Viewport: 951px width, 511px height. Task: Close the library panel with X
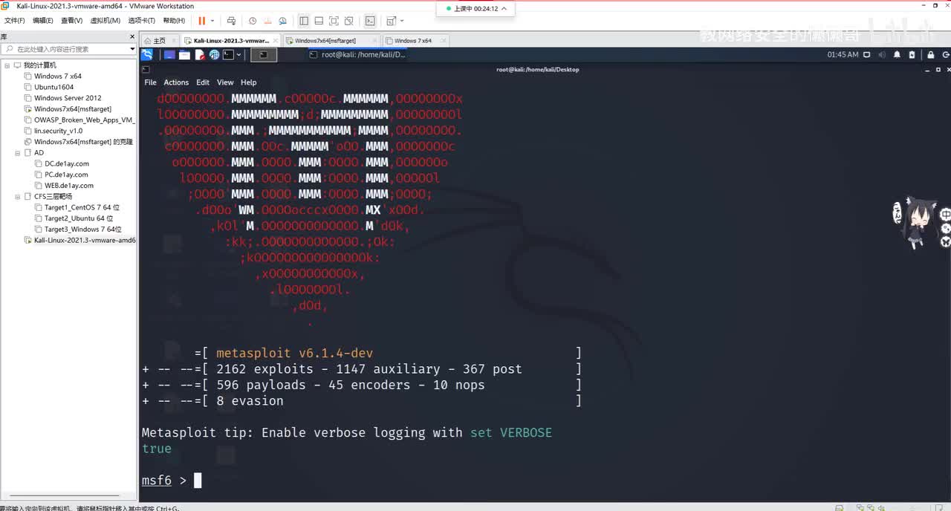(x=132, y=36)
